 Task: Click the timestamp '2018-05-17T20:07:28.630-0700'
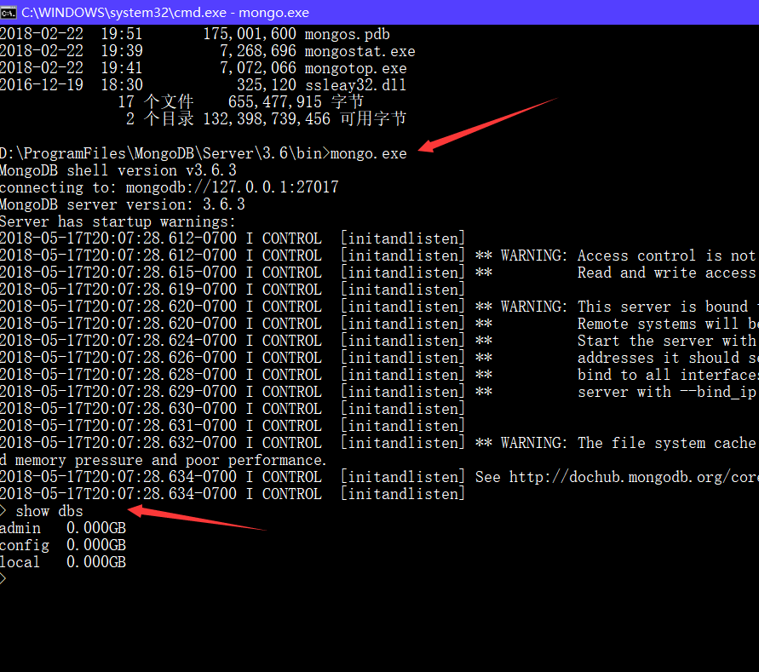(x=118, y=409)
